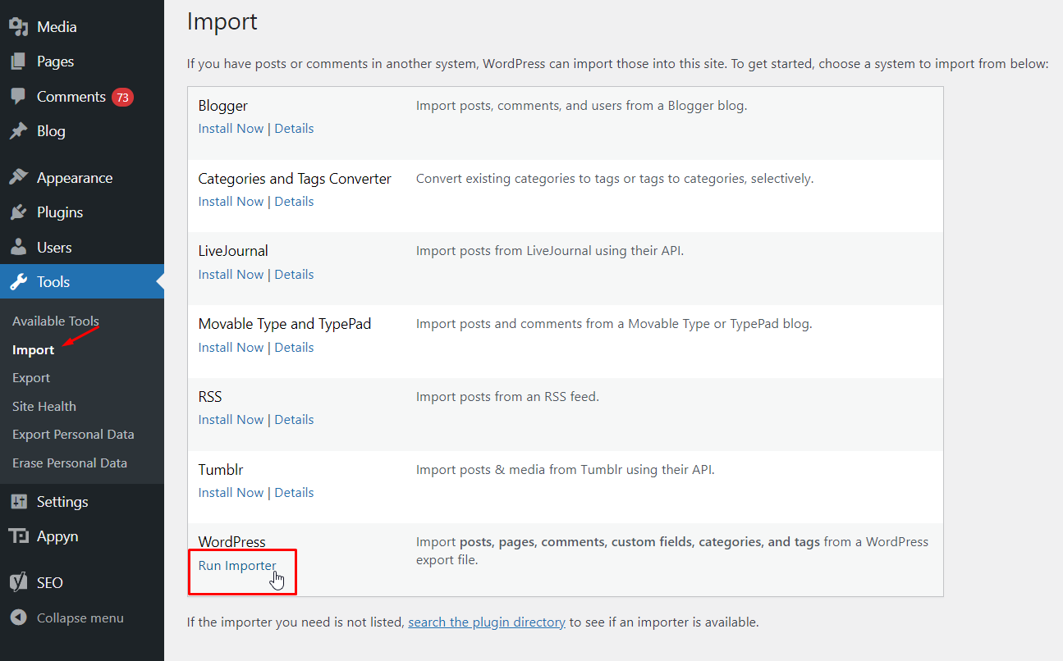The width and height of the screenshot is (1063, 661).
Task: Install the RSS importer
Action: [x=231, y=420]
